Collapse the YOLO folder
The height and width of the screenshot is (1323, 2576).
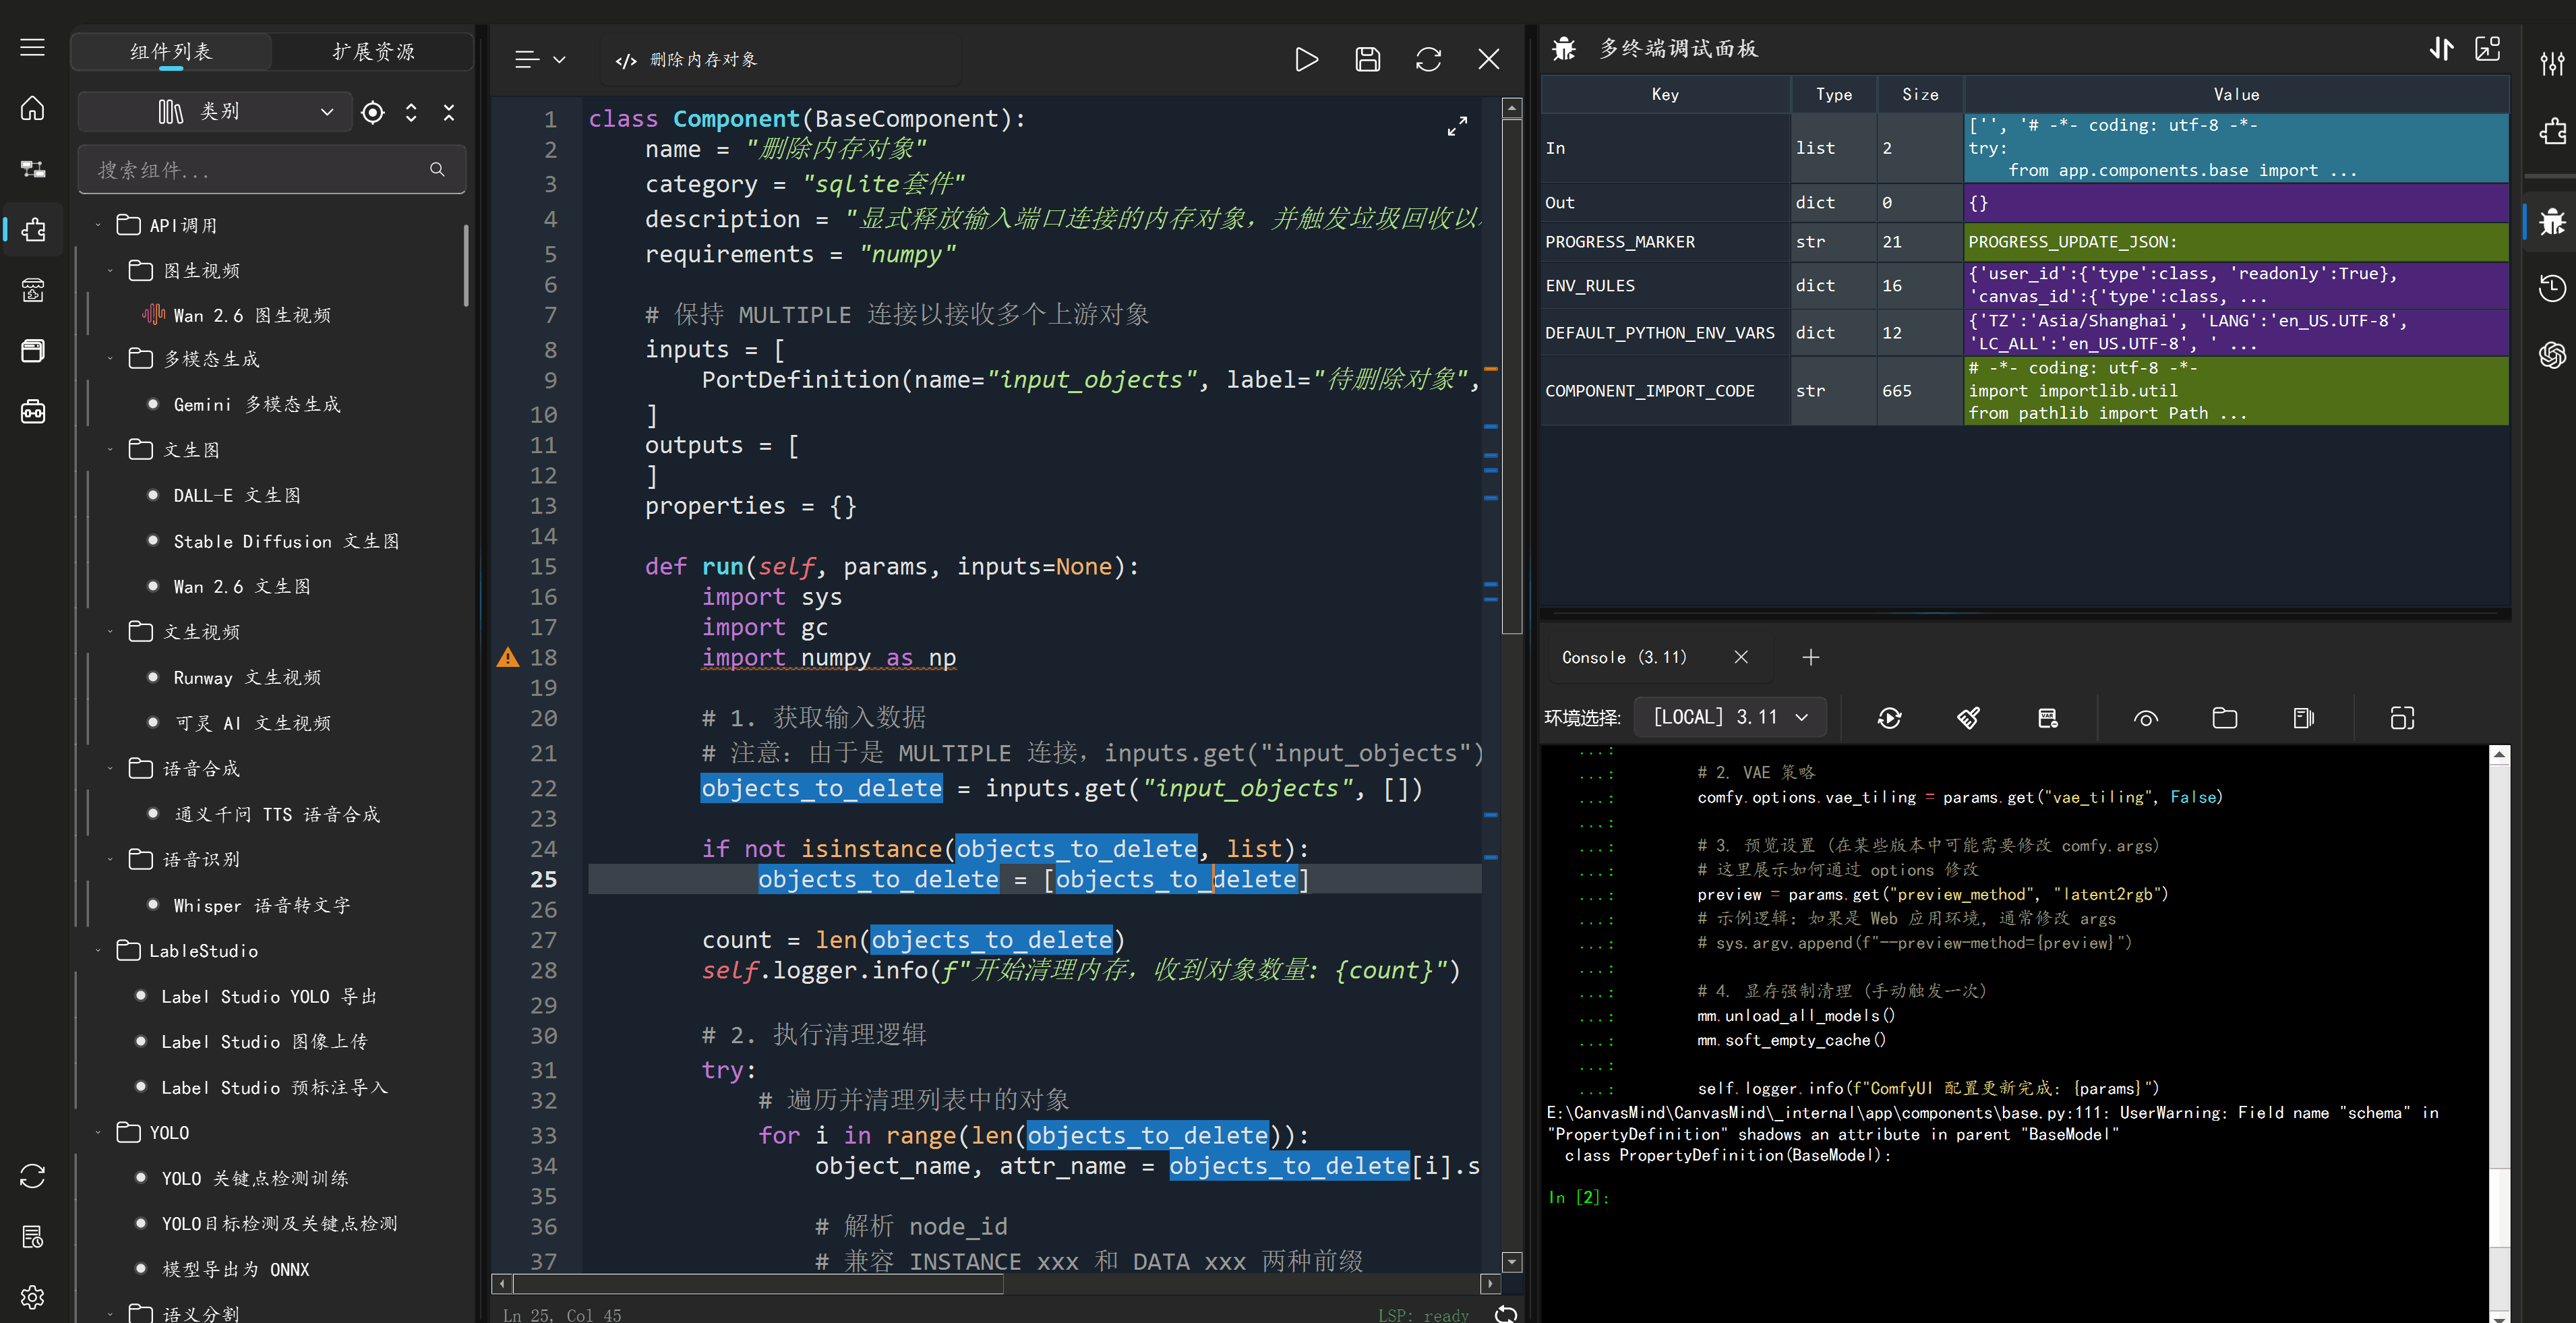(x=98, y=1132)
